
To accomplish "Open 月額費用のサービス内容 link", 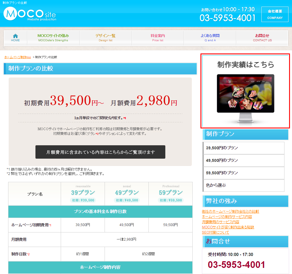I will coord(221,222).
